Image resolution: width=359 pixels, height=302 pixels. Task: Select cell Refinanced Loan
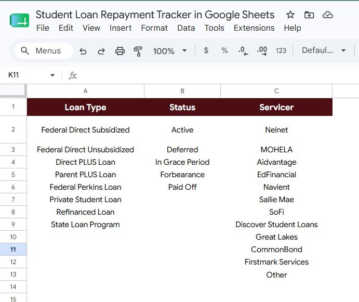pos(85,212)
